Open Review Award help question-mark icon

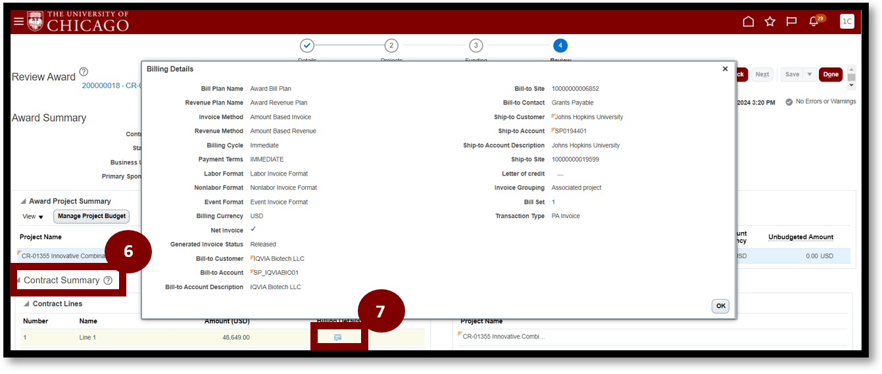tap(84, 72)
